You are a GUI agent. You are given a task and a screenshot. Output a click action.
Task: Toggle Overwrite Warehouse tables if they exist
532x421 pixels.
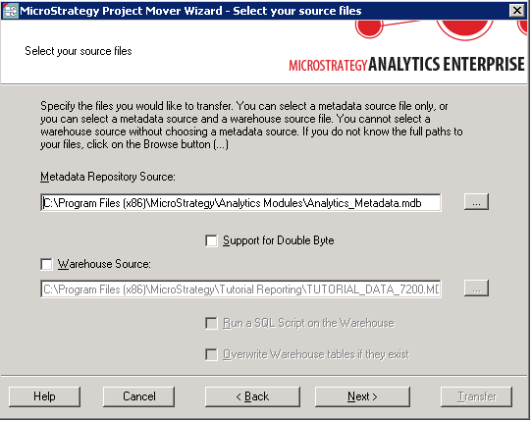point(211,355)
